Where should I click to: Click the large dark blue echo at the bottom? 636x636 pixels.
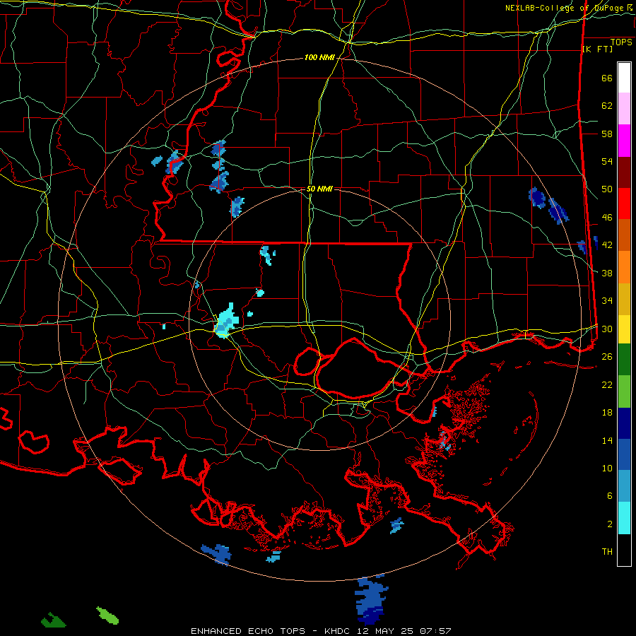coord(371,600)
